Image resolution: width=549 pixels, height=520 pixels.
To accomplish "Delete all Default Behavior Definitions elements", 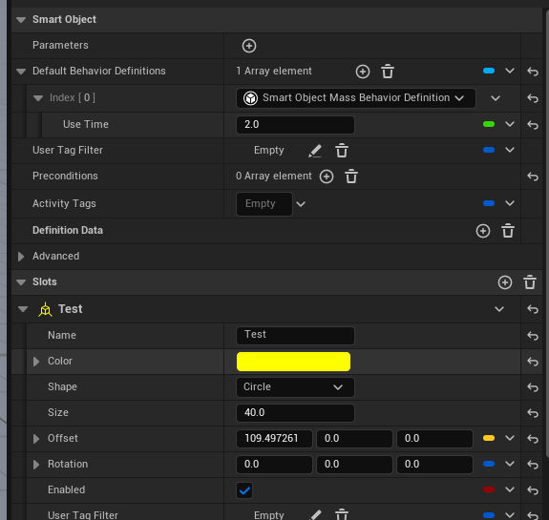I will coord(388,72).
